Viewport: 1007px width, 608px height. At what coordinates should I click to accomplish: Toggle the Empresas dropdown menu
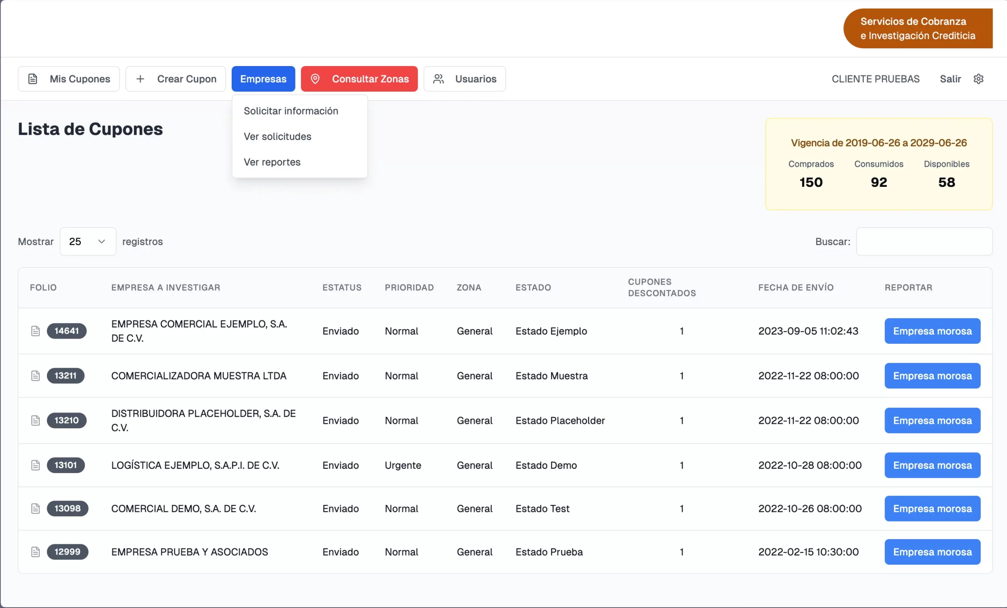pyautogui.click(x=263, y=79)
